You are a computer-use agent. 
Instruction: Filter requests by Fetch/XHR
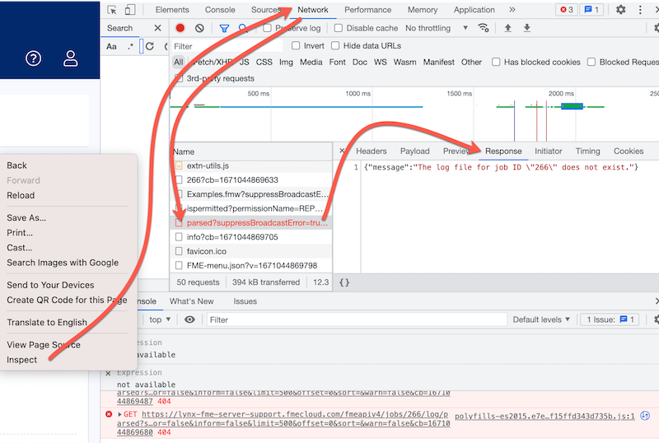212,63
